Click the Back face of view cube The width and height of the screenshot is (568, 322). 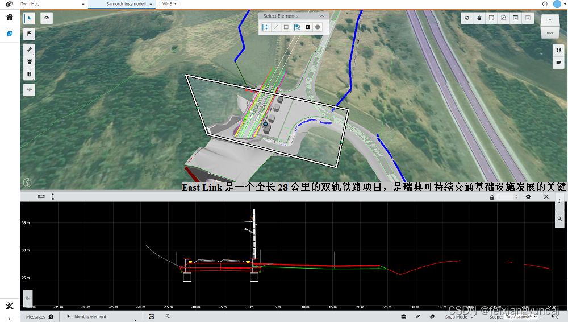tap(549, 33)
